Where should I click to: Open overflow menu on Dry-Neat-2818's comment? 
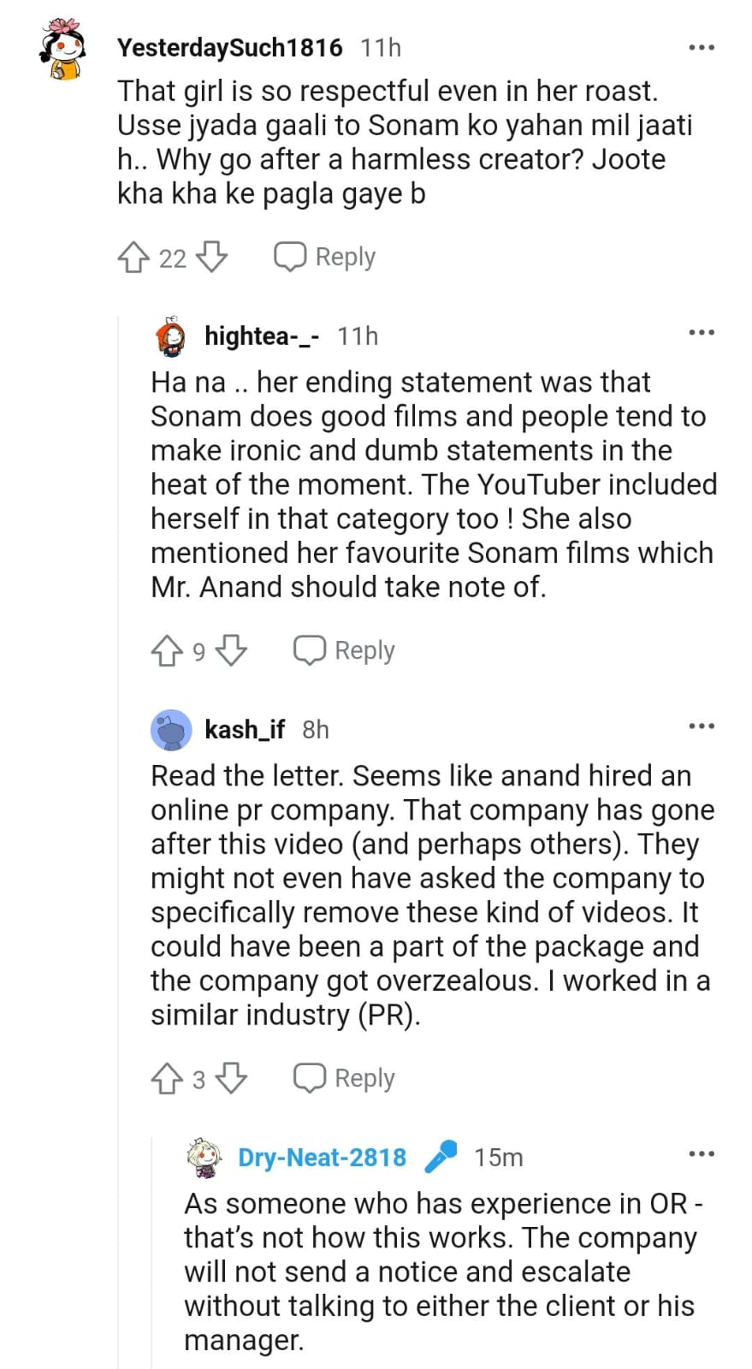(702, 1154)
